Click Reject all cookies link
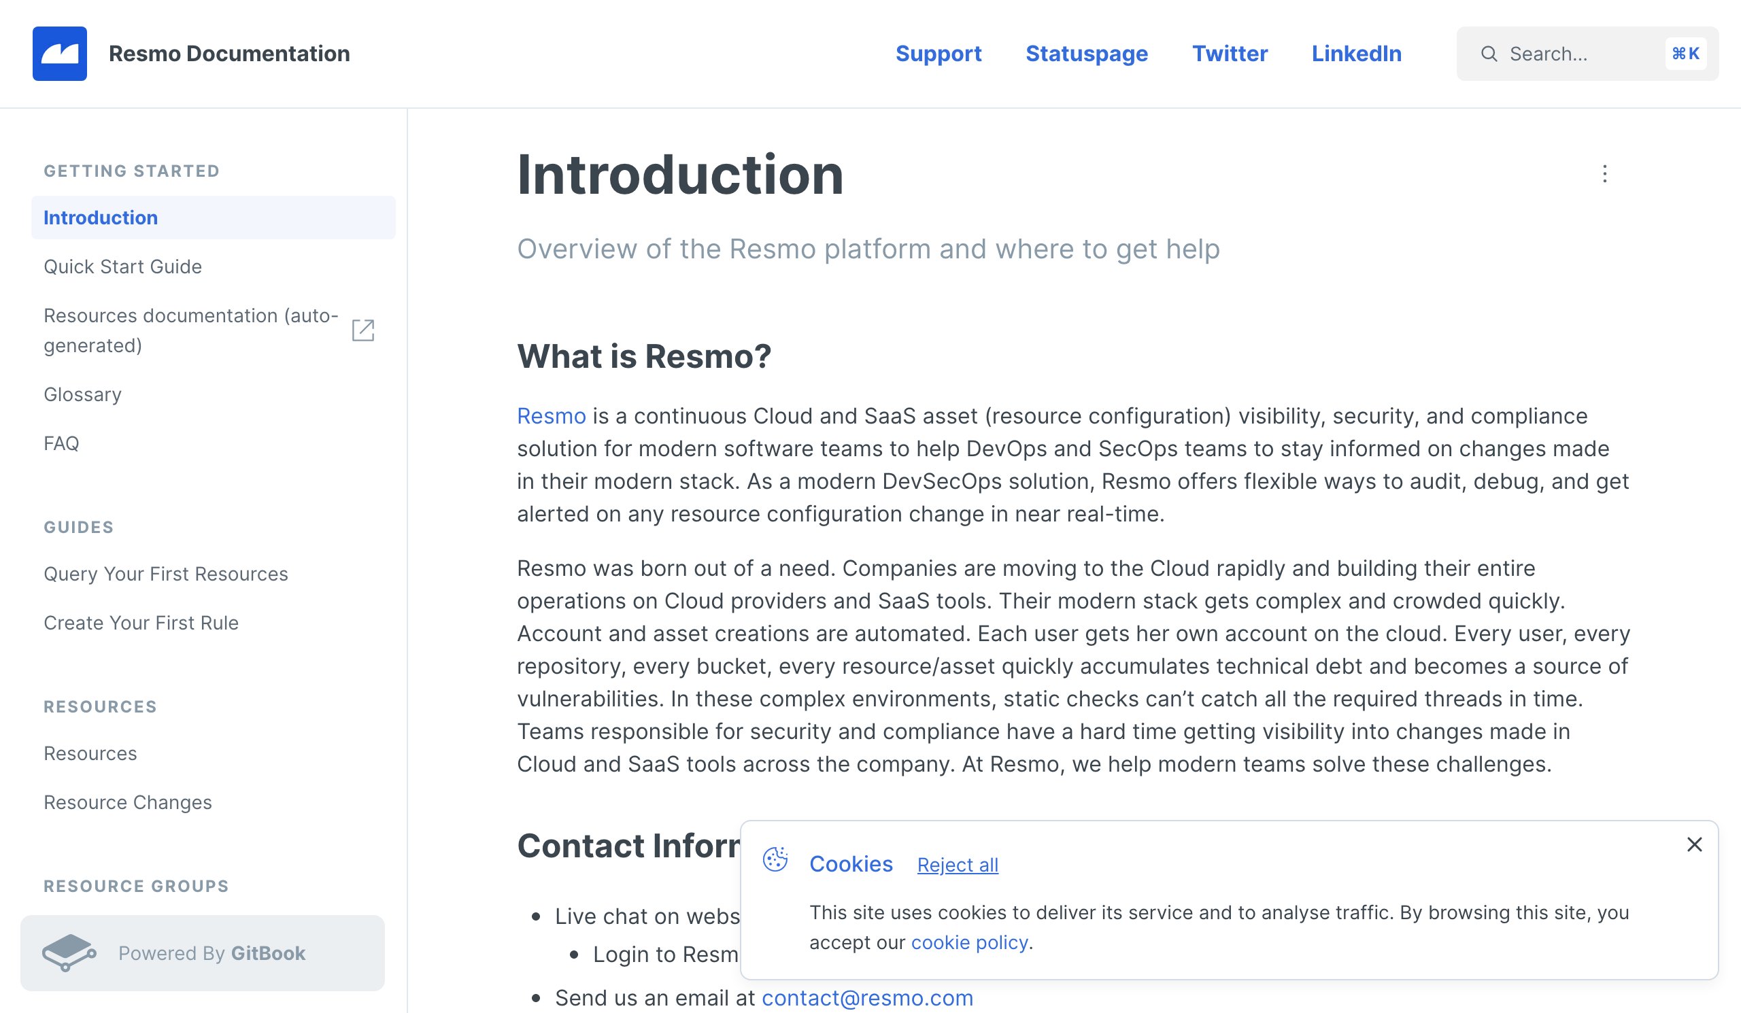1741x1013 pixels. point(958,865)
